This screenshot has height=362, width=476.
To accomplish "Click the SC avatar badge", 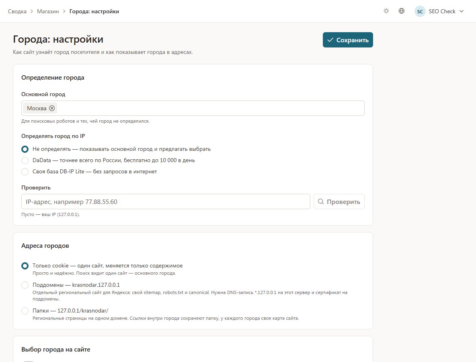I will [420, 12].
